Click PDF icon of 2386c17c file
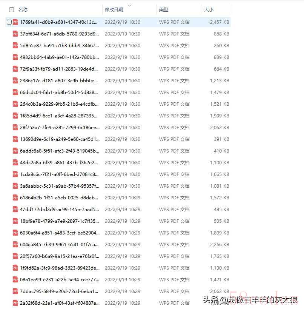 15,81
